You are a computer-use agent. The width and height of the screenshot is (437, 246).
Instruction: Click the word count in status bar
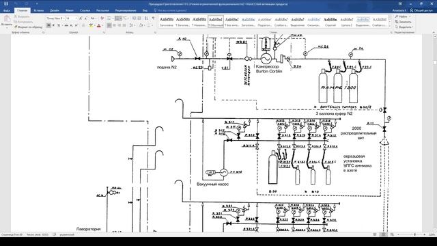[x=38, y=234]
